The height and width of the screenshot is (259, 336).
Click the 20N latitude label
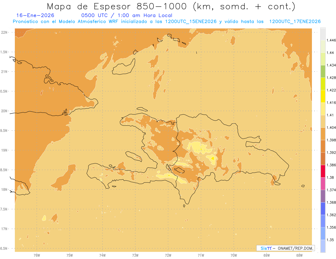pos(4,111)
